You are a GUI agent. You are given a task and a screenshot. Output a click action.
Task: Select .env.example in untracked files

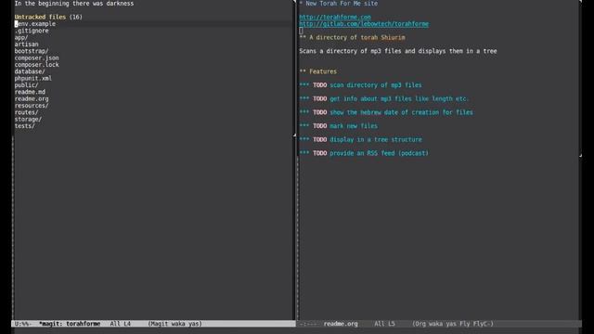[x=35, y=24]
